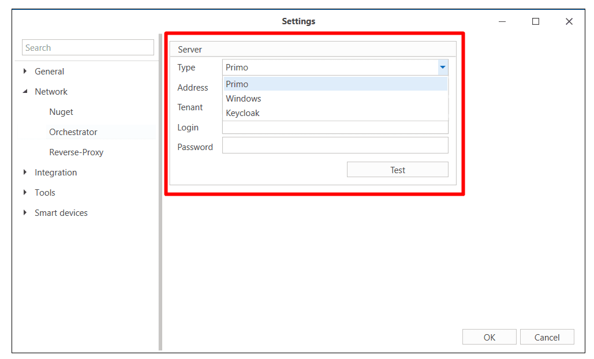Select Orchestrator in the settings tree
The width and height of the screenshot is (594, 359).
point(73,132)
